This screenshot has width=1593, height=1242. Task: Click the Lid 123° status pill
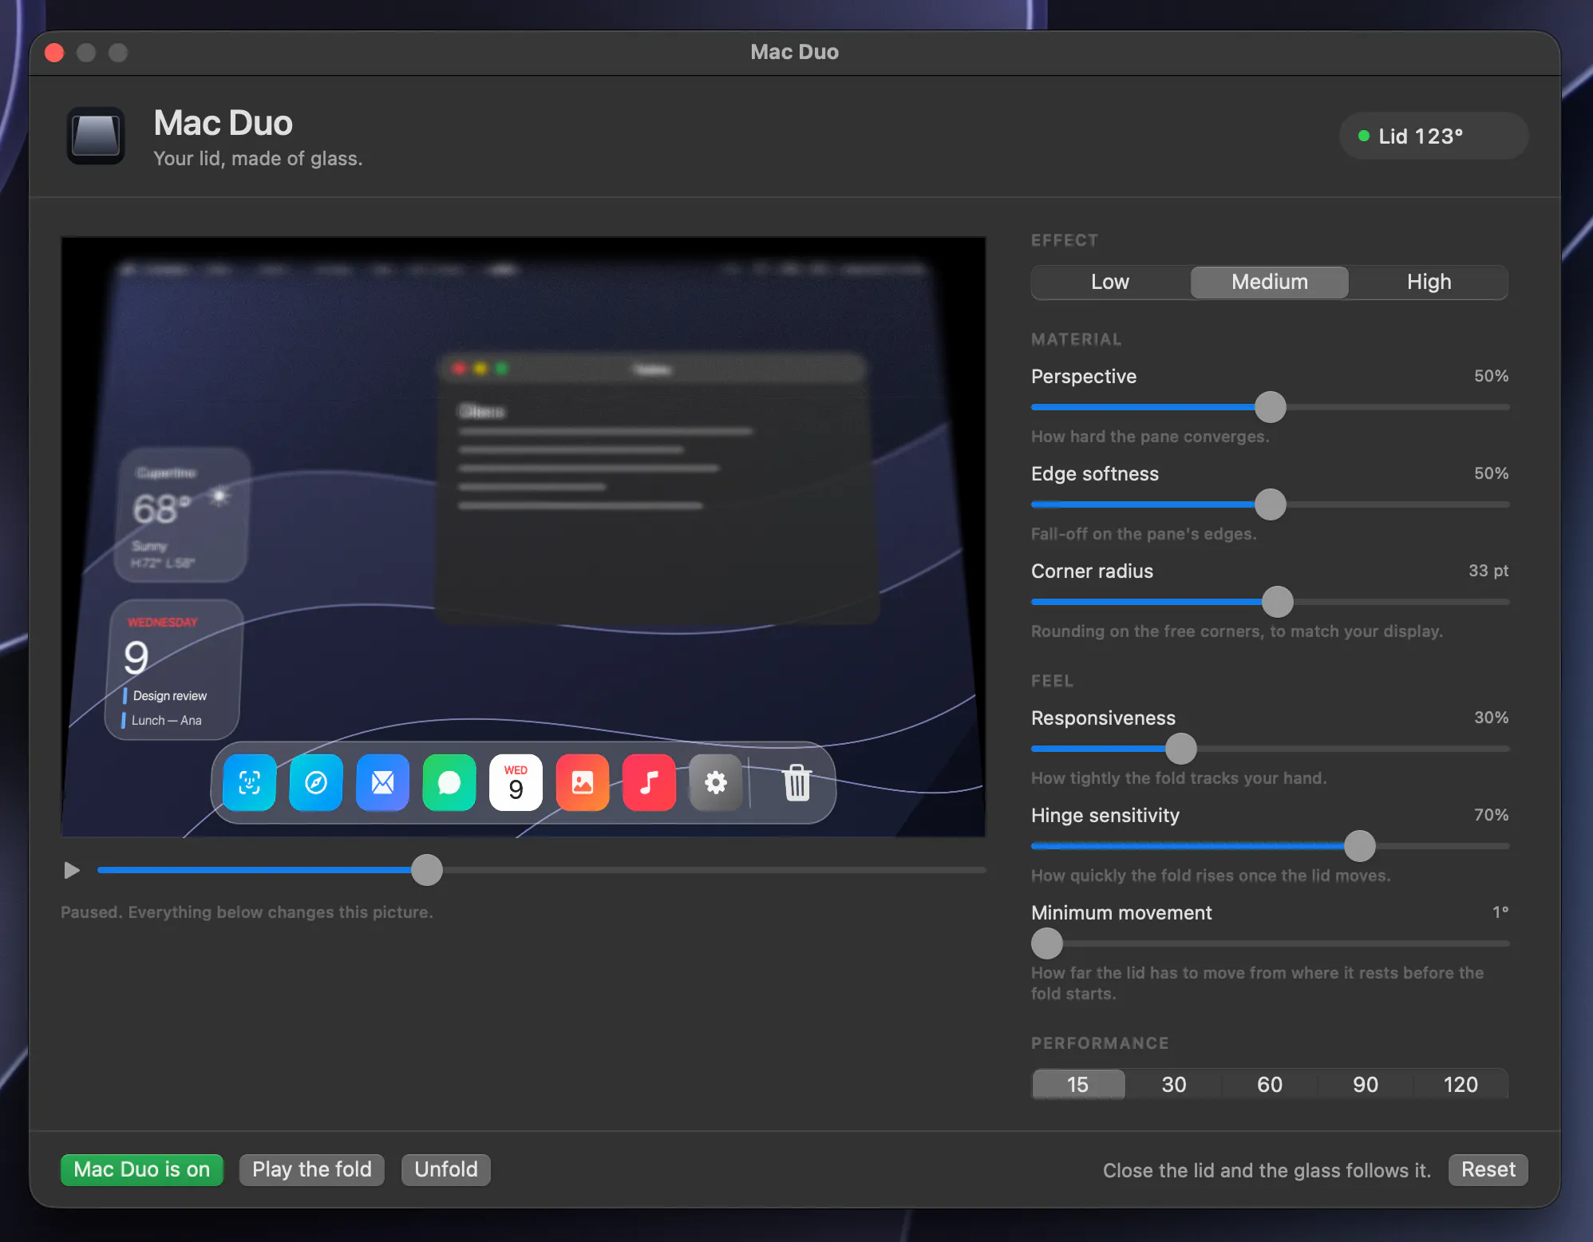pyautogui.click(x=1433, y=136)
